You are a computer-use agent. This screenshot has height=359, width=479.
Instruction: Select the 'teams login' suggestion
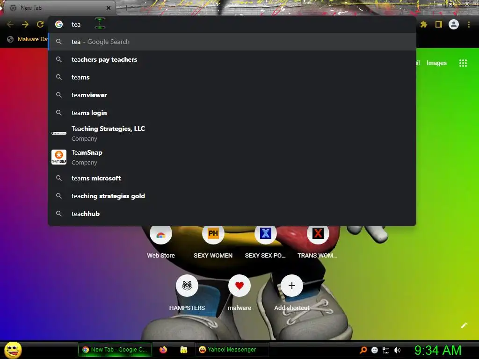pos(232,113)
